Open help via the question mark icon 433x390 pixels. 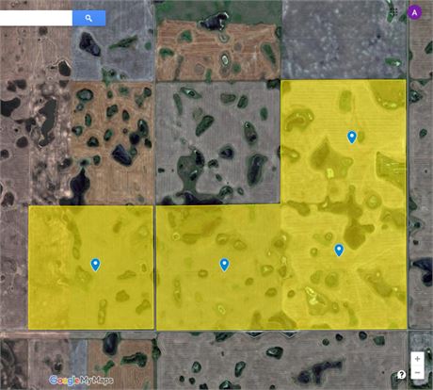(x=401, y=375)
